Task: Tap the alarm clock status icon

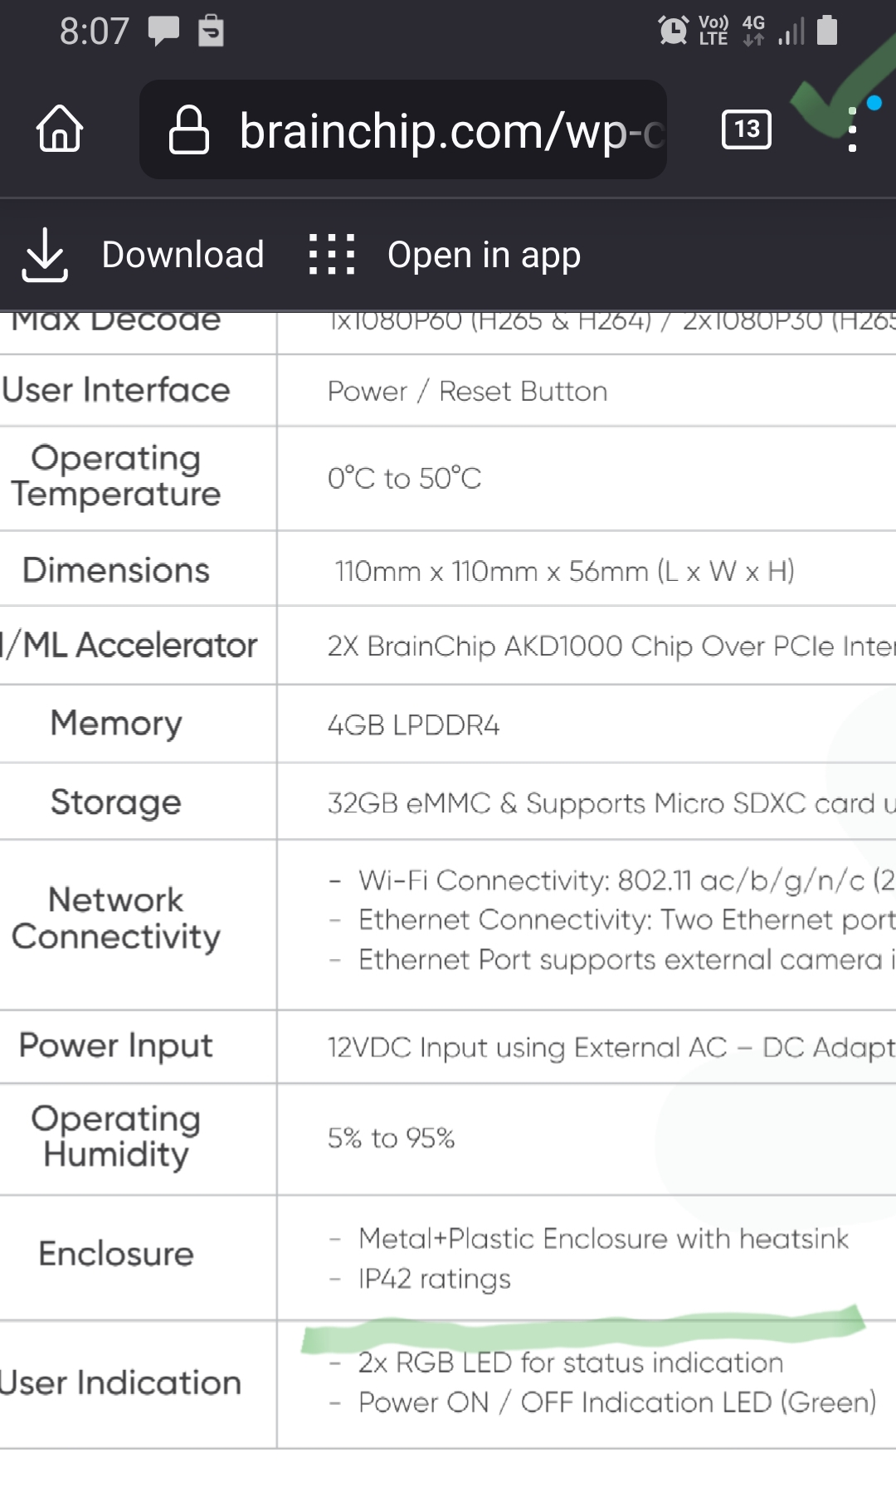Action: (673, 31)
